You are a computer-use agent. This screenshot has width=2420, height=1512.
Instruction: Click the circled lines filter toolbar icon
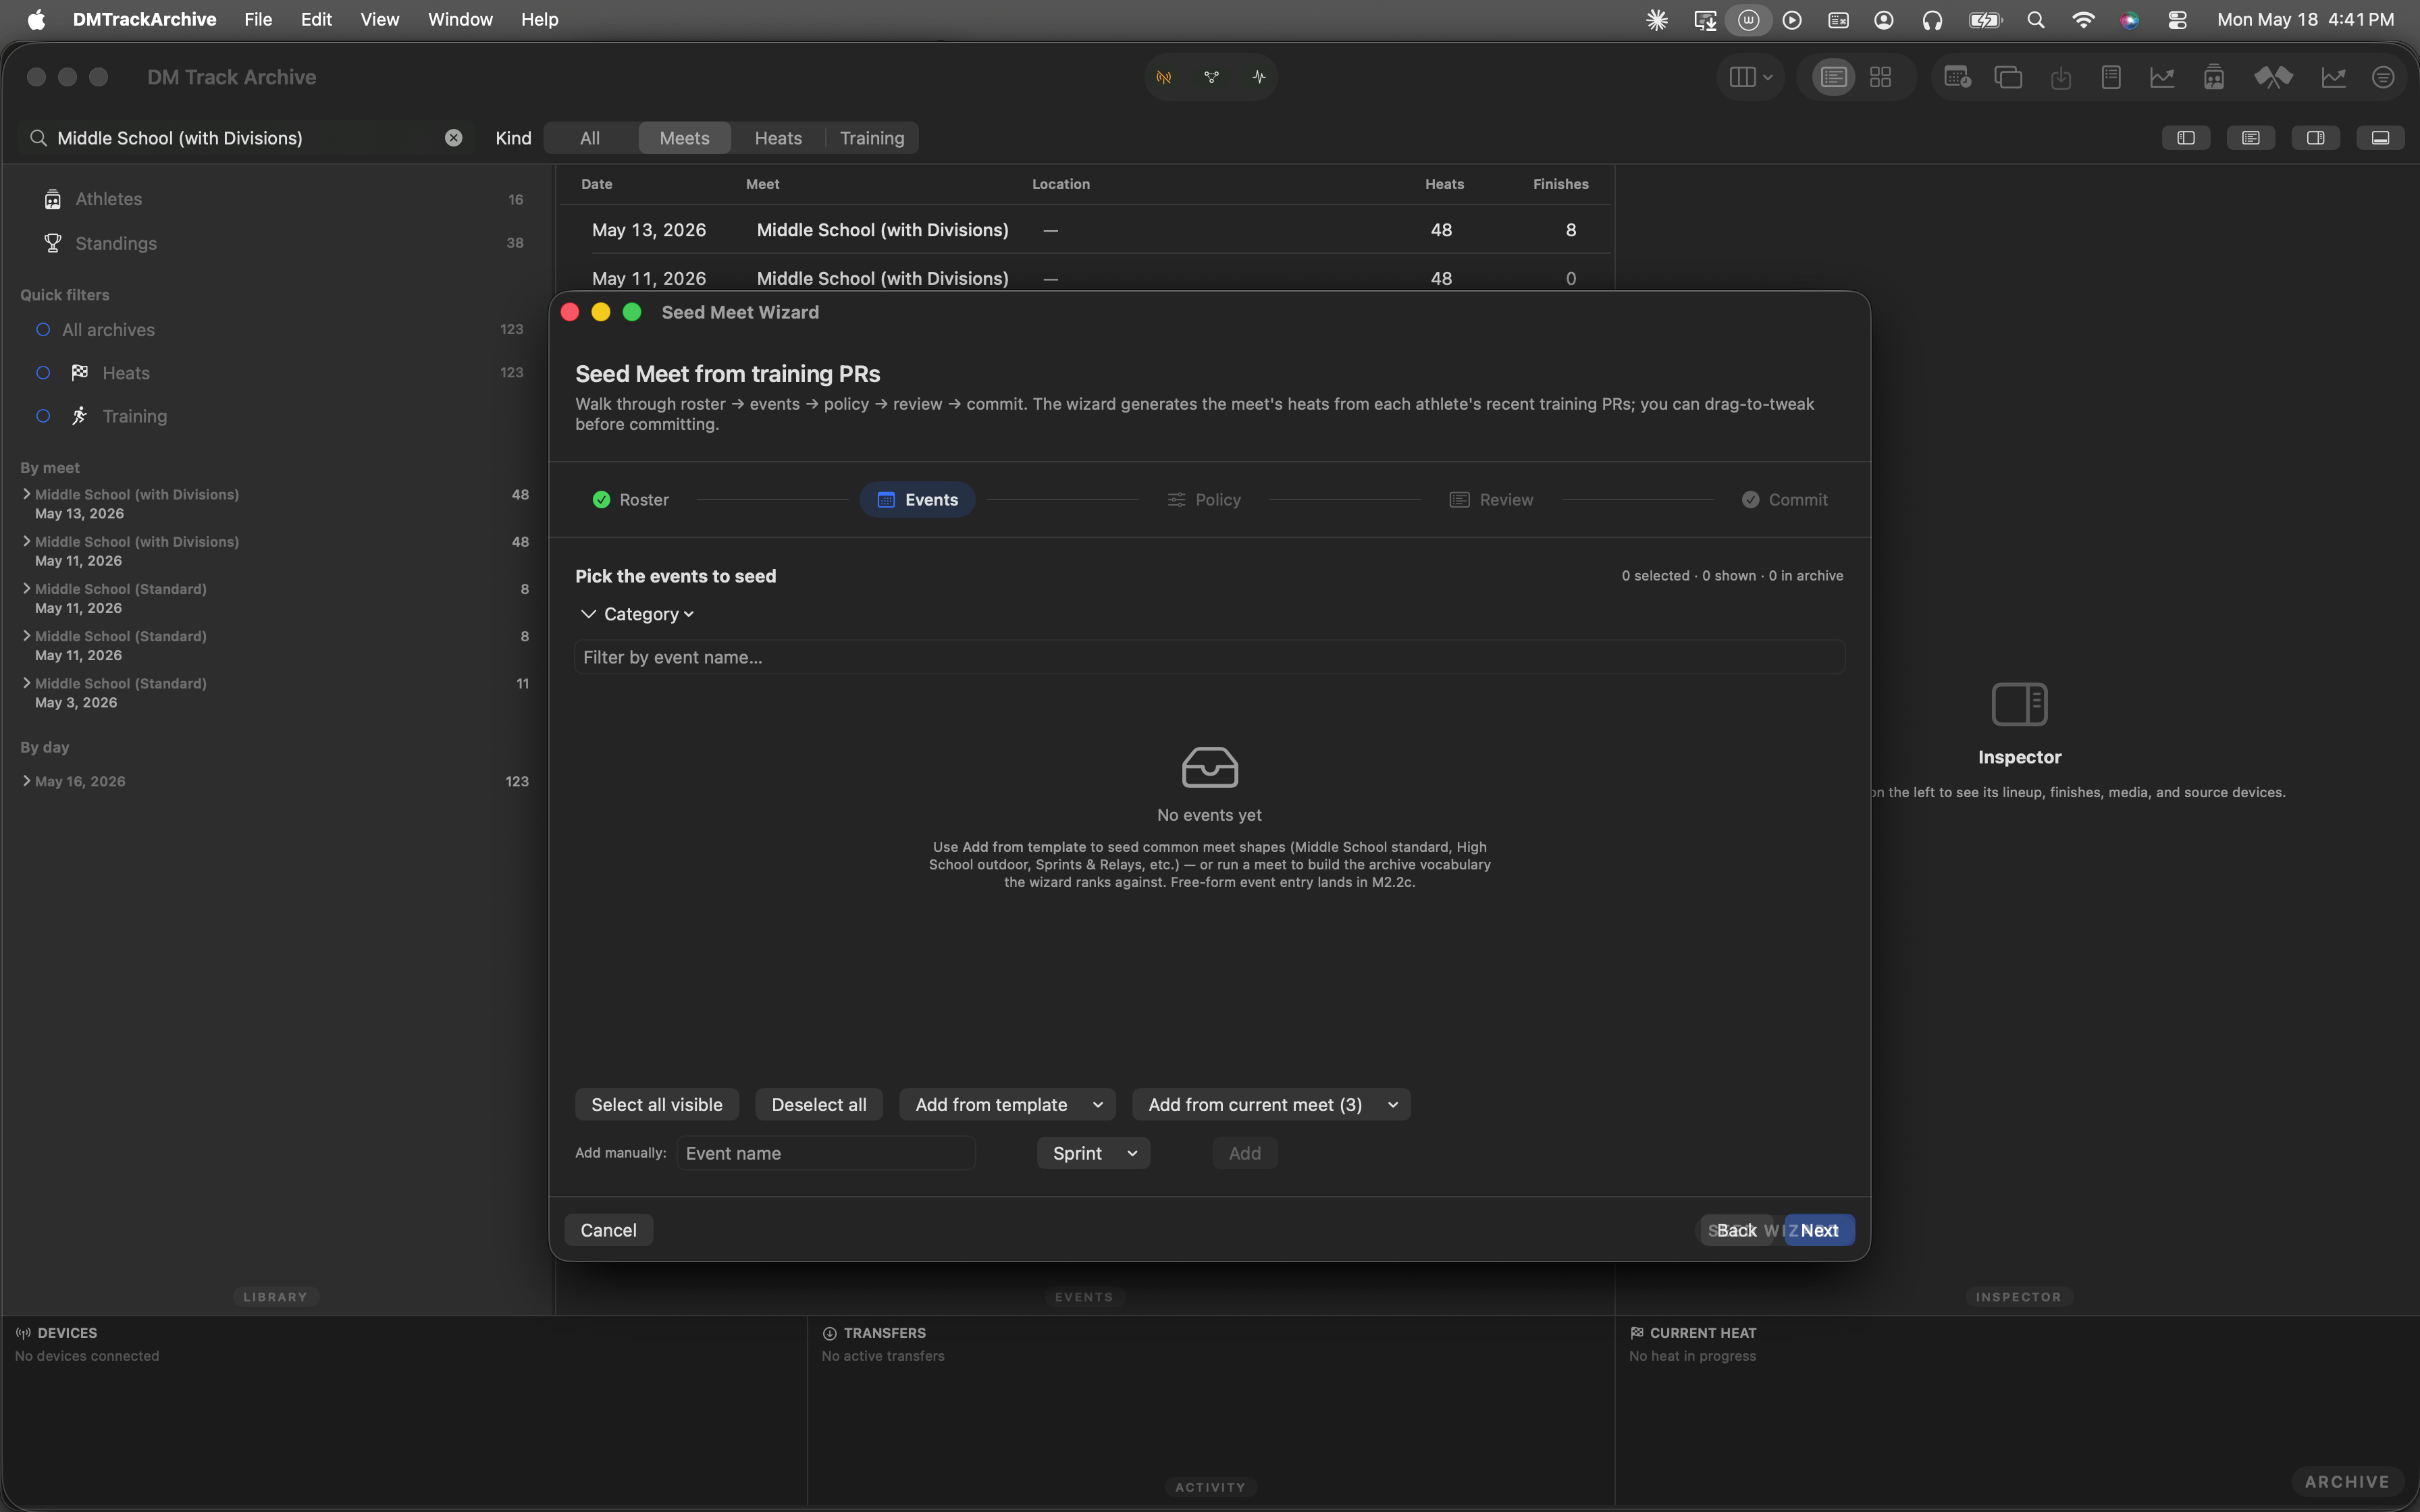pos(2383,77)
